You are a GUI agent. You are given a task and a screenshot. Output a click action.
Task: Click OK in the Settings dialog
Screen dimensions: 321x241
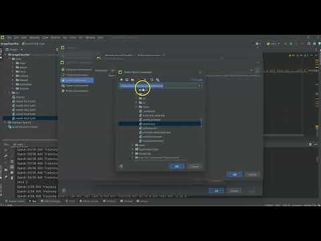coord(216,191)
